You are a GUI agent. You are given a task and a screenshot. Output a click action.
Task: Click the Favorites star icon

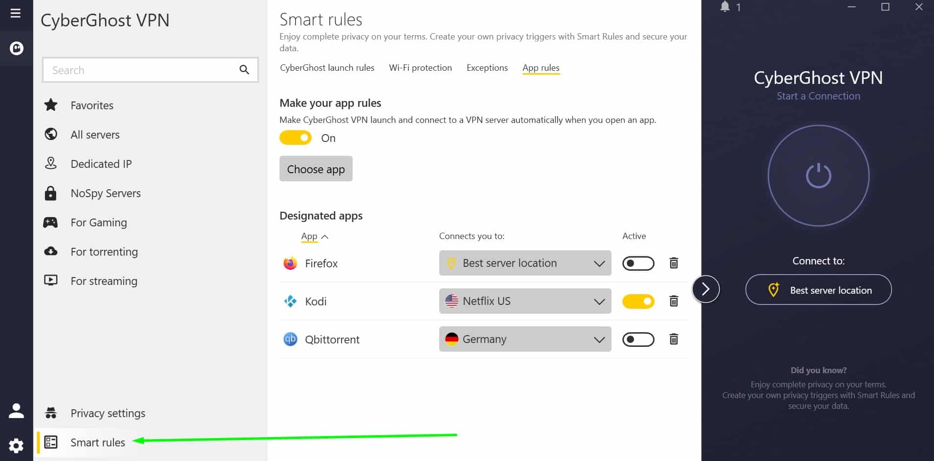coord(51,105)
